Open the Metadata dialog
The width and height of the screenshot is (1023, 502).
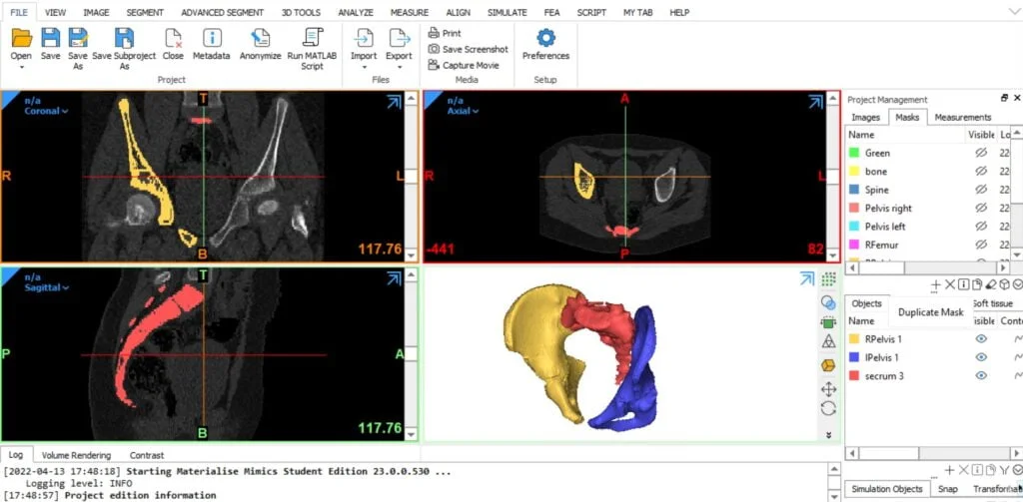click(212, 38)
